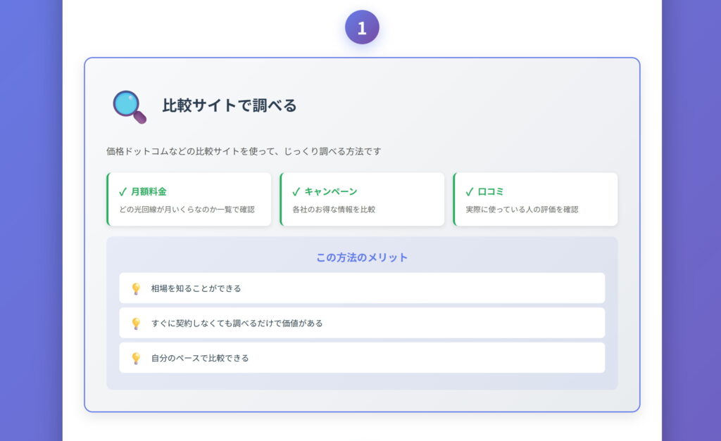This screenshot has height=441, width=721.
Task: Click the 比較サイトで調べる heading
Action: [230, 106]
